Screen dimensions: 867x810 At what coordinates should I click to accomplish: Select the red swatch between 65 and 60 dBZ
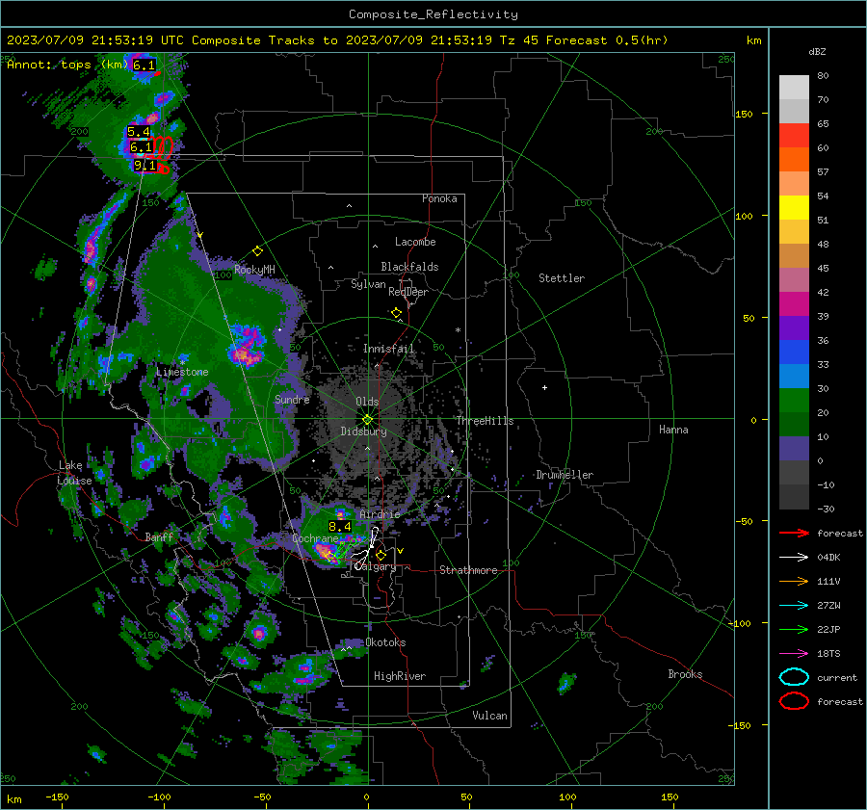(x=794, y=136)
